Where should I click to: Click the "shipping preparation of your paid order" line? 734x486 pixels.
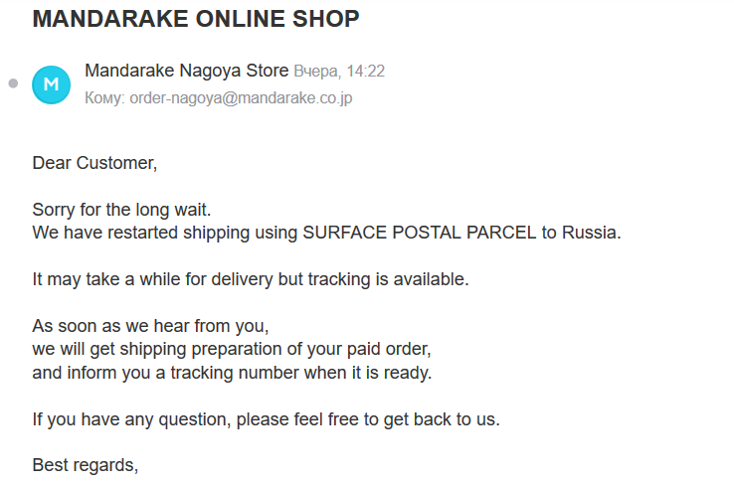tap(232, 349)
